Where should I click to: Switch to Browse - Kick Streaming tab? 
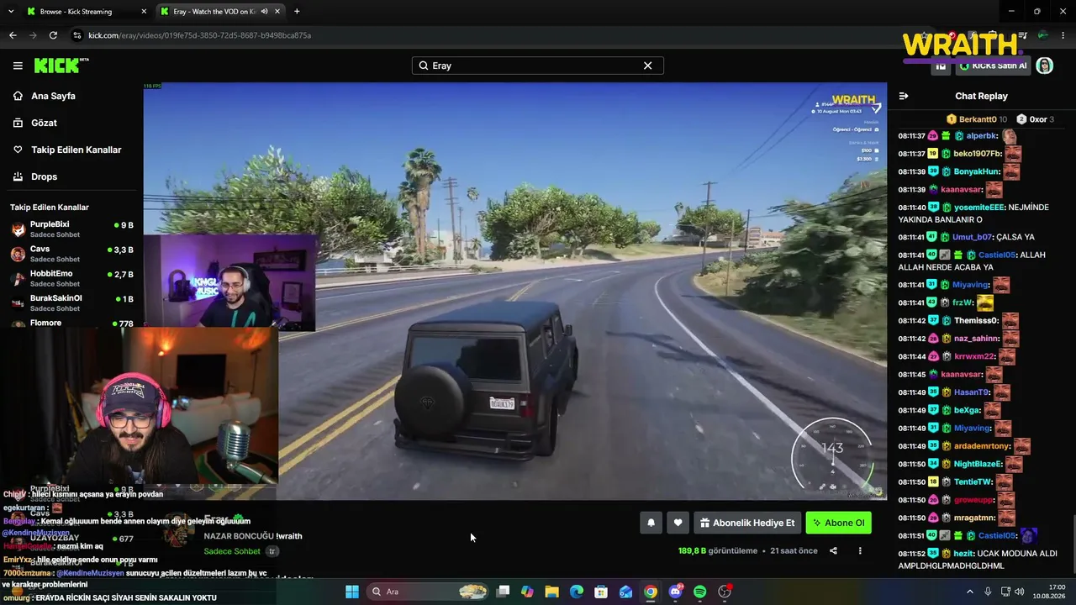click(x=87, y=12)
